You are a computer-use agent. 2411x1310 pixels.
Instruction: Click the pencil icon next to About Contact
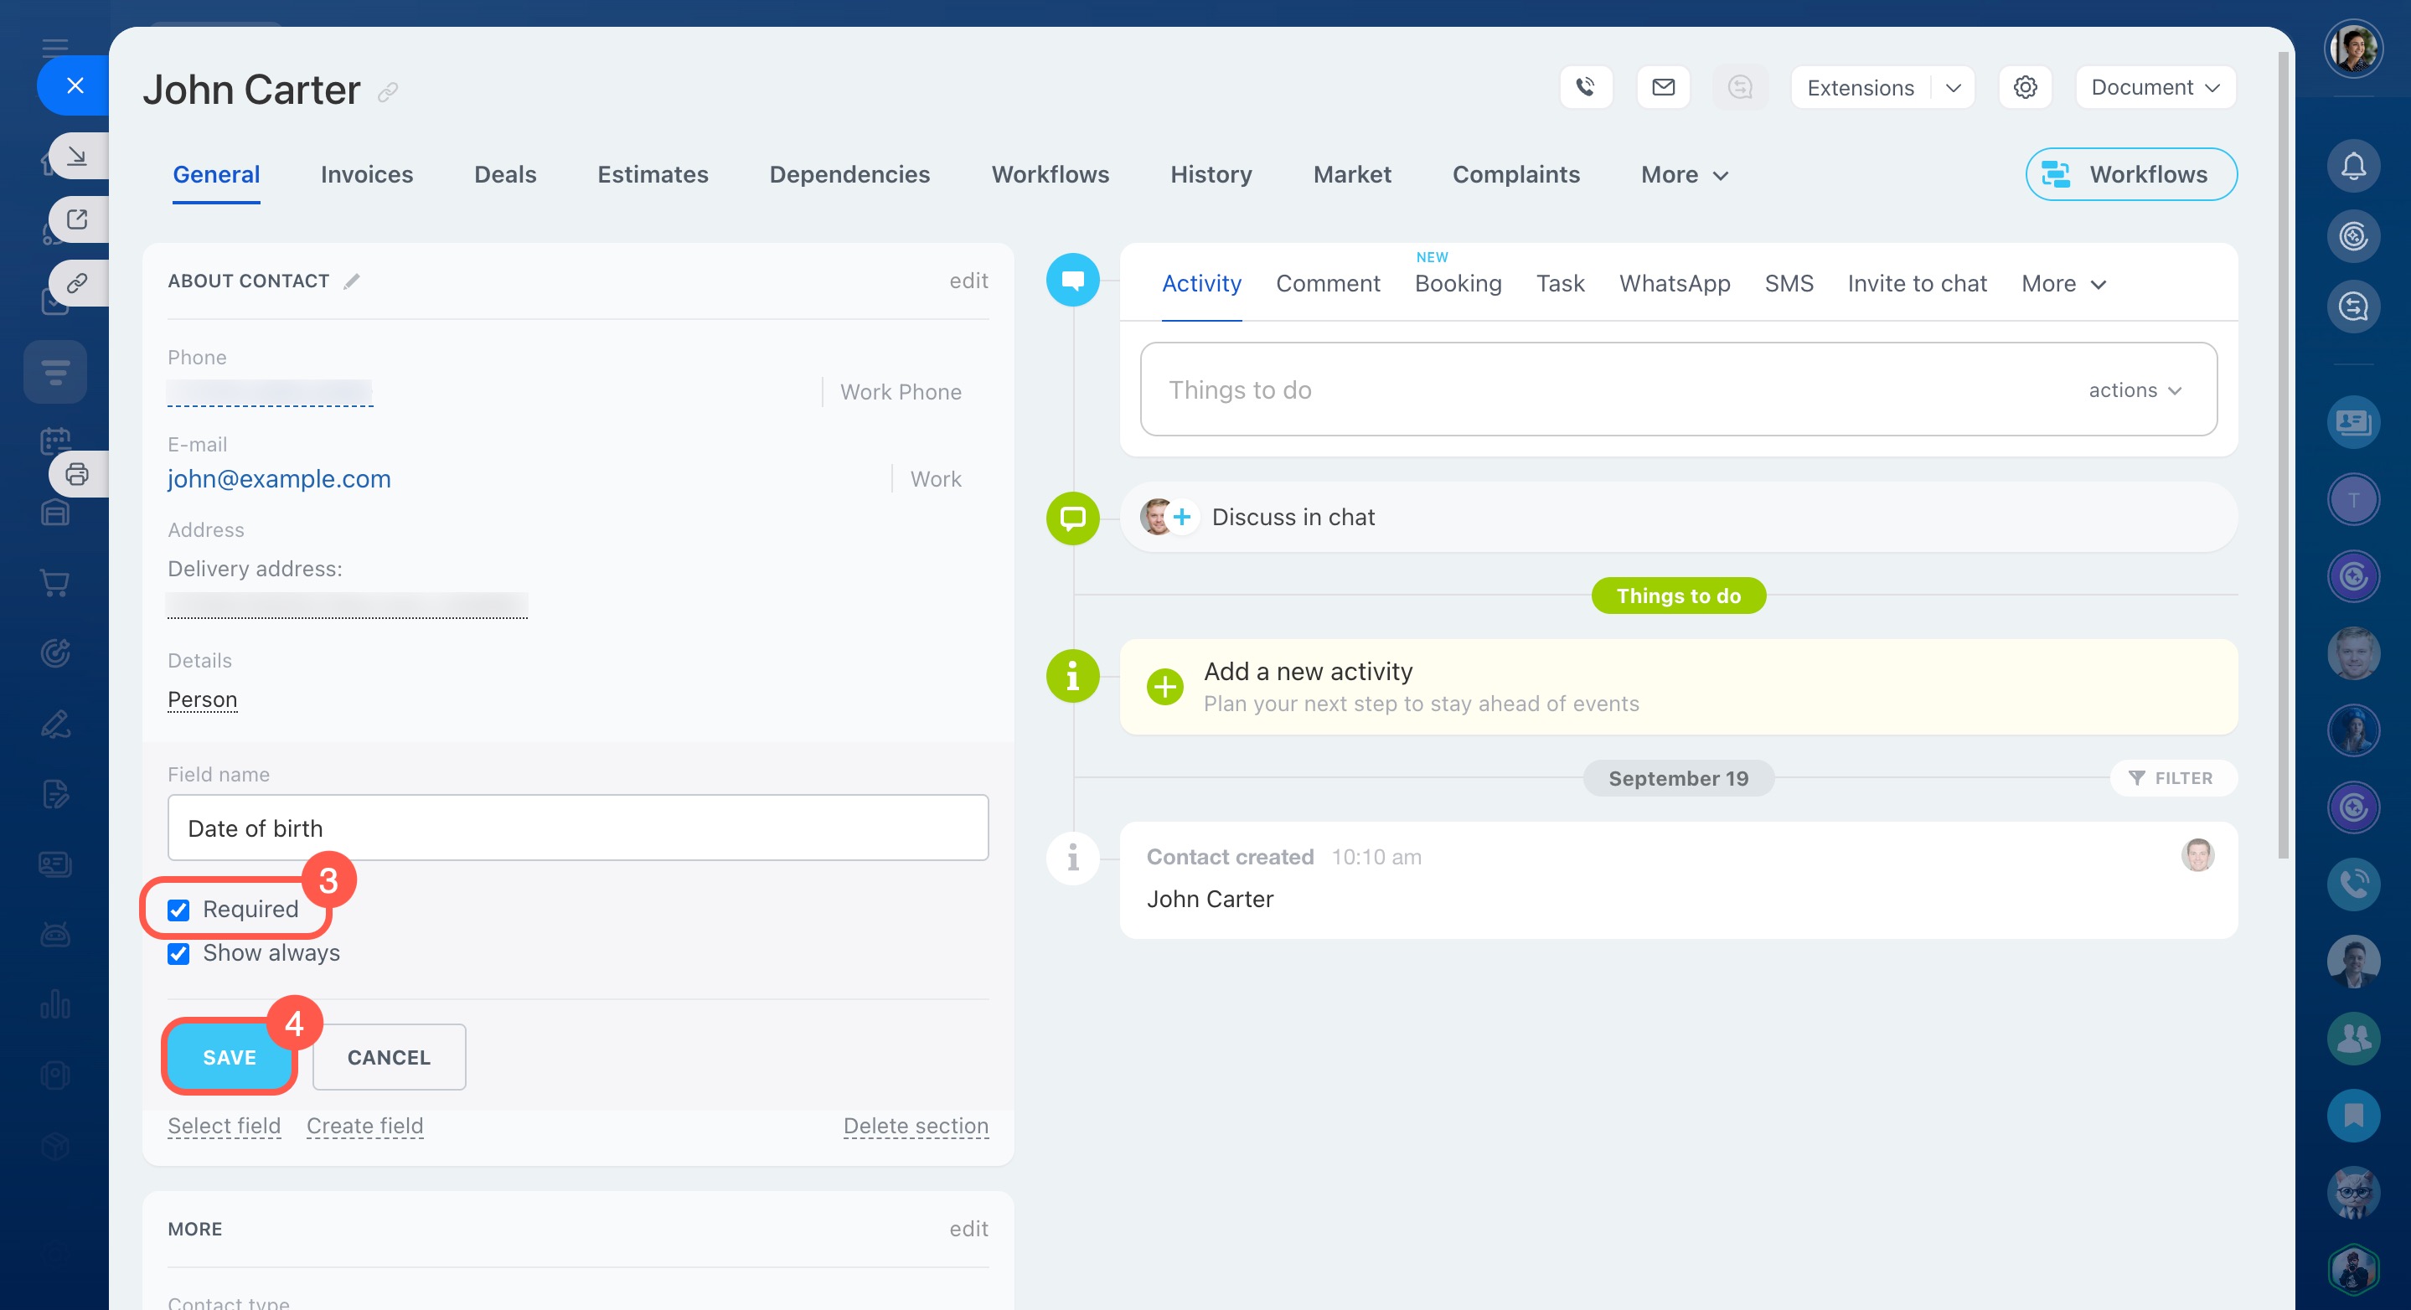352,281
